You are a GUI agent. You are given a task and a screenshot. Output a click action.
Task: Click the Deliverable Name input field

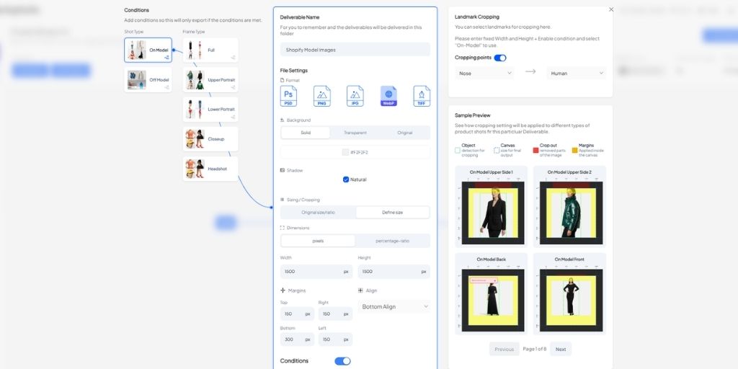point(355,50)
